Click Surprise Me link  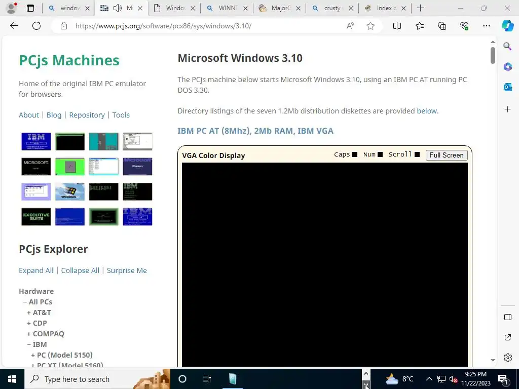click(x=127, y=270)
